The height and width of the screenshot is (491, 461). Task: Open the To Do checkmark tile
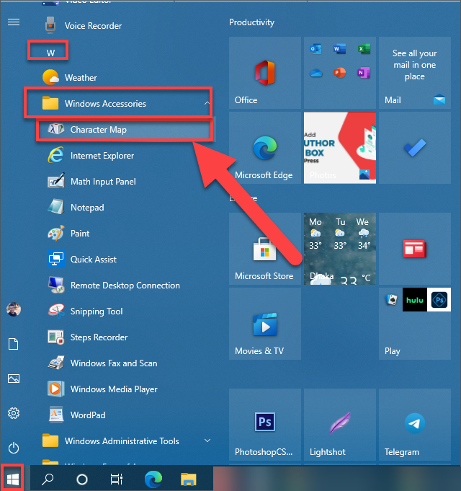tap(415, 148)
